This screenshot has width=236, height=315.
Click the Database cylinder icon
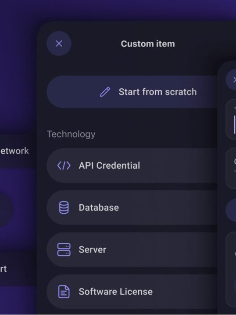64,207
